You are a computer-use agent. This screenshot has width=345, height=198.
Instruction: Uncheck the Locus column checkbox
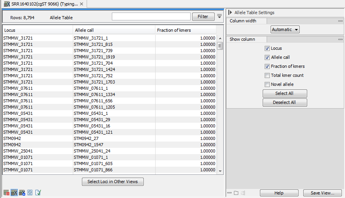pos(267,49)
